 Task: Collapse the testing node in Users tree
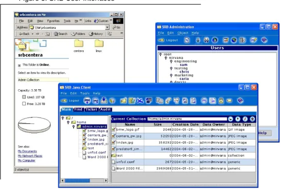tap(171, 69)
